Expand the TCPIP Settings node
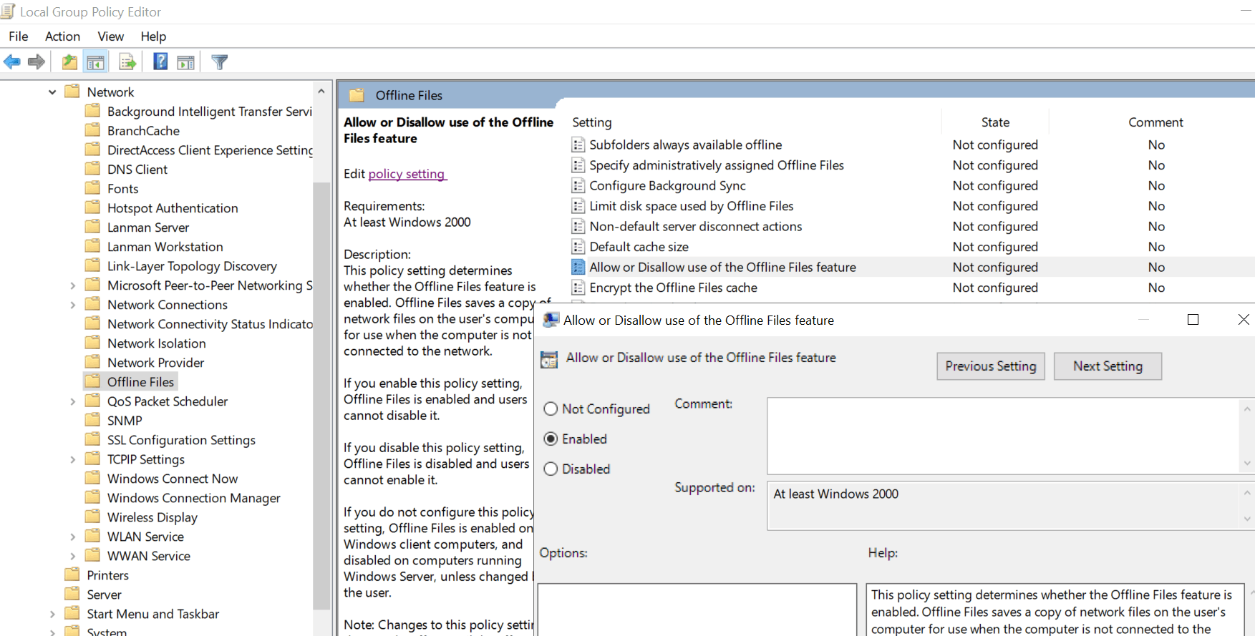1255x636 pixels. (72, 459)
